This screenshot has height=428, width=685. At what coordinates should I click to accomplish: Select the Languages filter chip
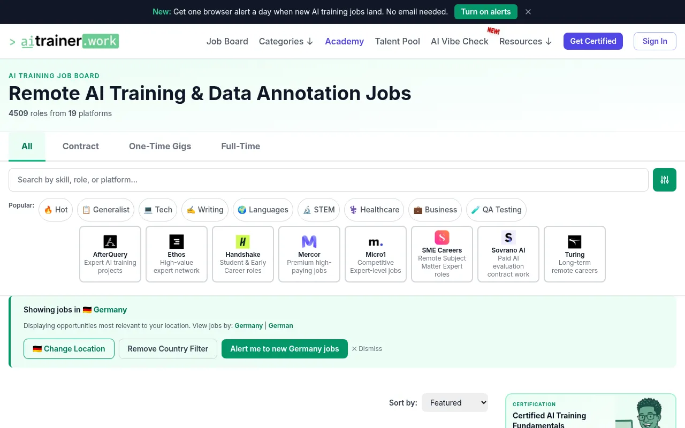[x=263, y=210]
